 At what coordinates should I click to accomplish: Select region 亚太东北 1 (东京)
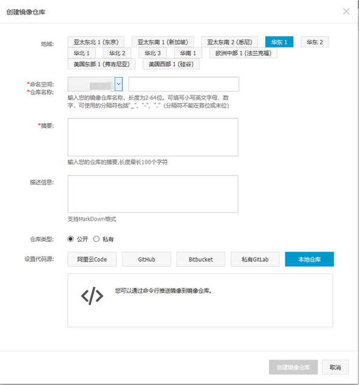tap(96, 42)
